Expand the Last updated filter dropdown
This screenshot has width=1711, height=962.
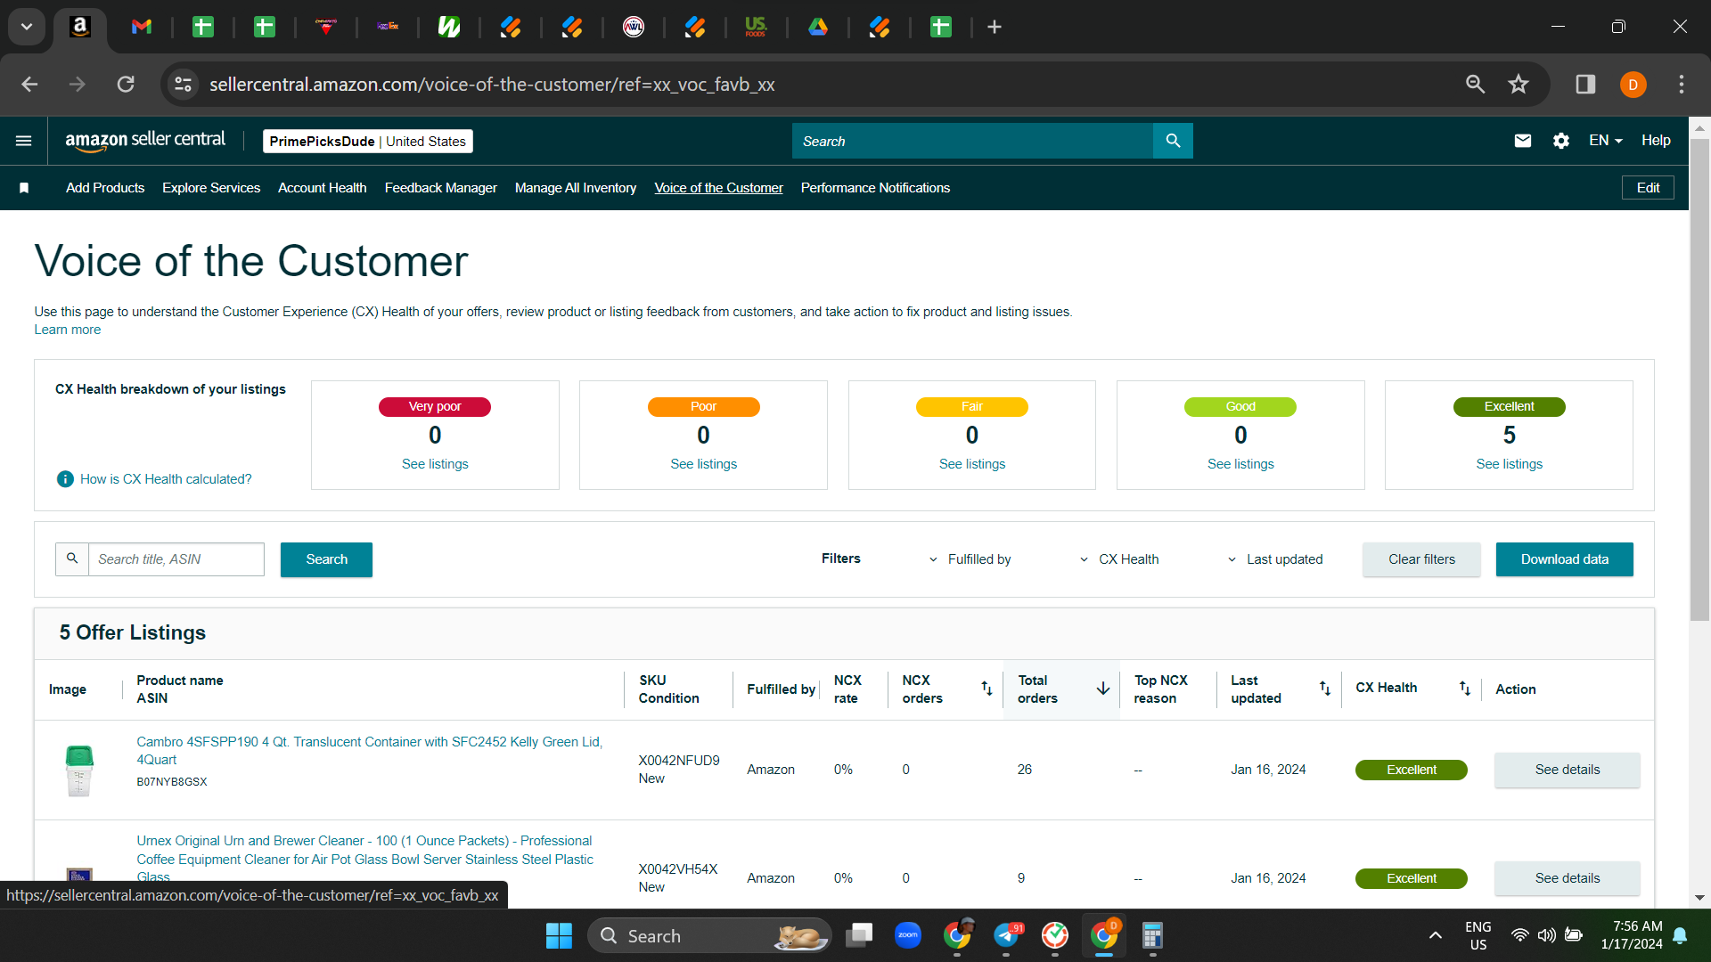coord(1275,559)
